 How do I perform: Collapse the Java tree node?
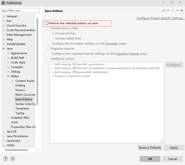[4, 48]
